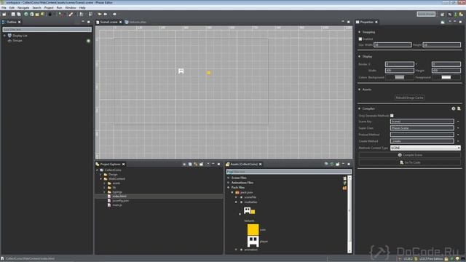This screenshot has height=262, width=466.
Task: Click the refresh icon in Assets panel toolbar
Action: 332,164
